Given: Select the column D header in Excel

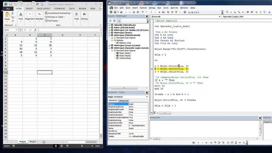Looking at the screenshot, I should click(x=62, y=35).
